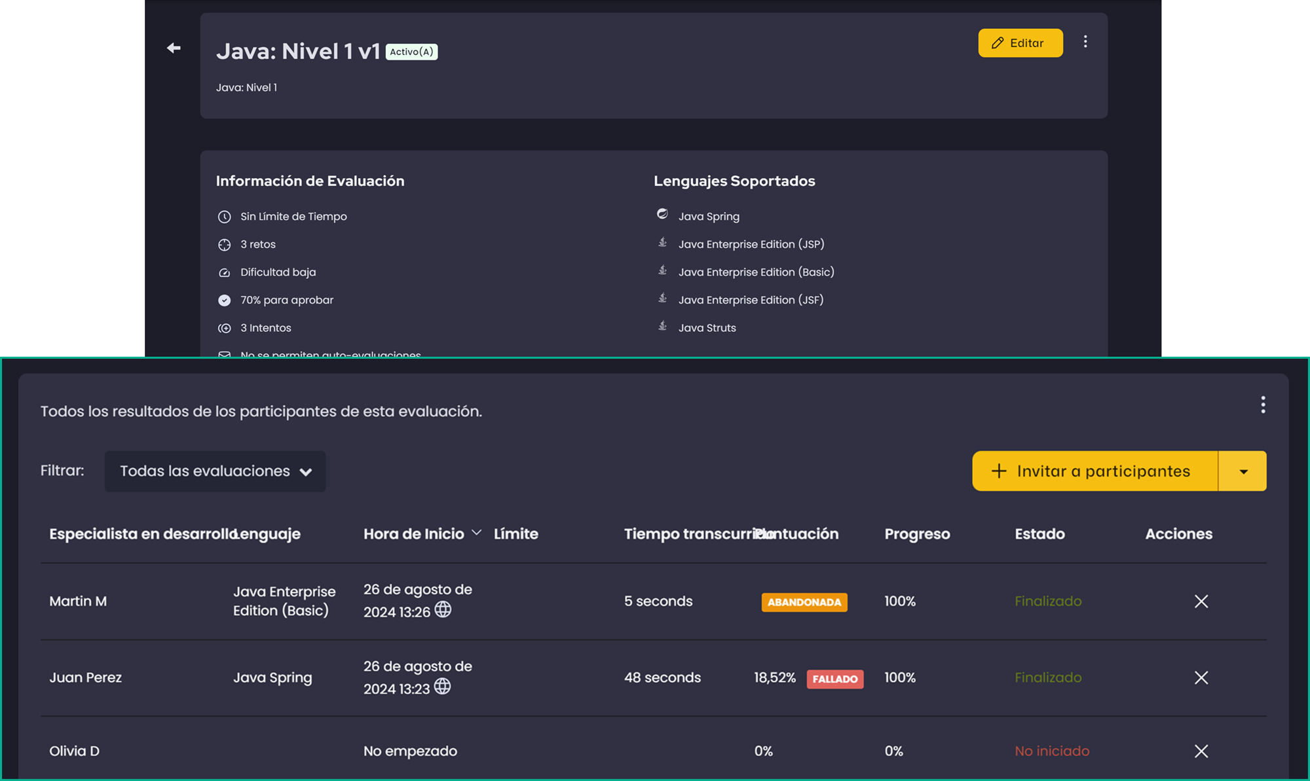Click the Editar button
The width and height of the screenshot is (1310, 781).
click(1020, 43)
